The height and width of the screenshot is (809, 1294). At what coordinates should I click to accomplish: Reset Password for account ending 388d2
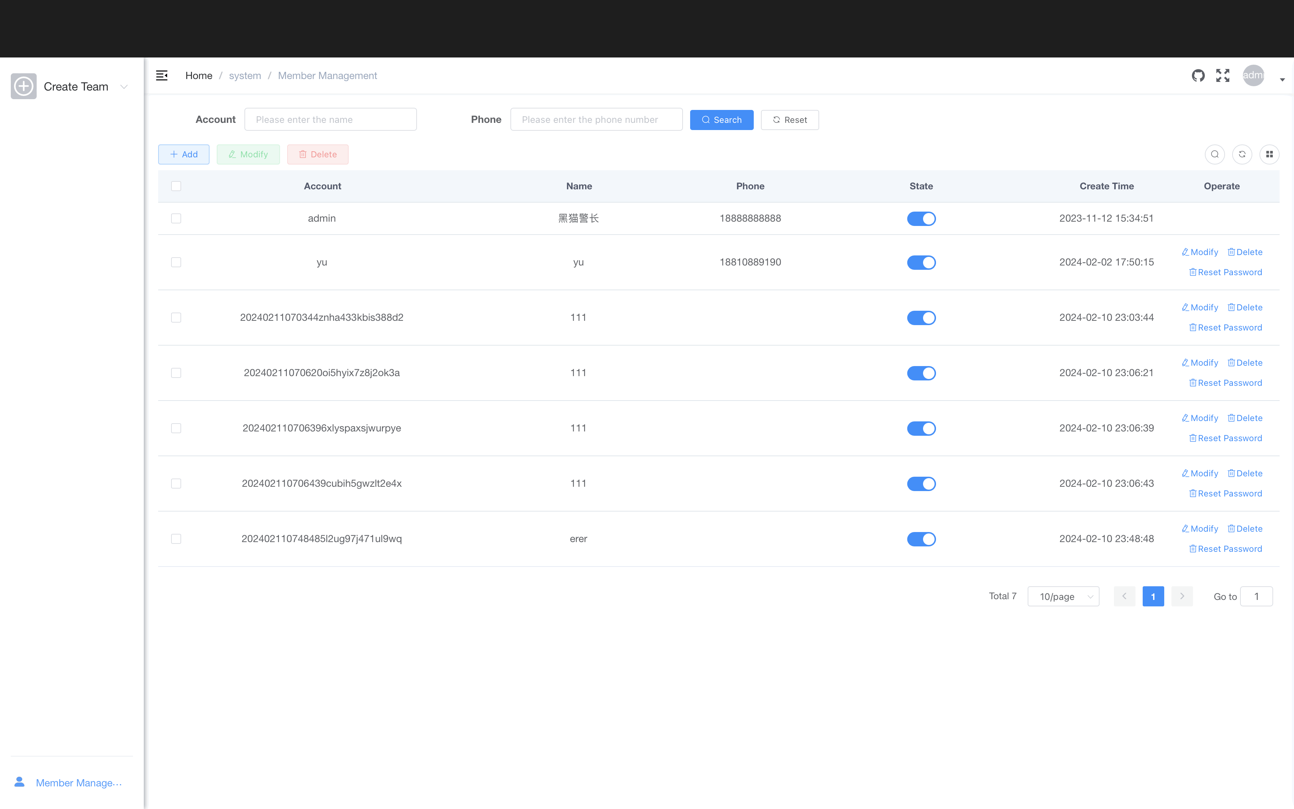click(x=1225, y=328)
